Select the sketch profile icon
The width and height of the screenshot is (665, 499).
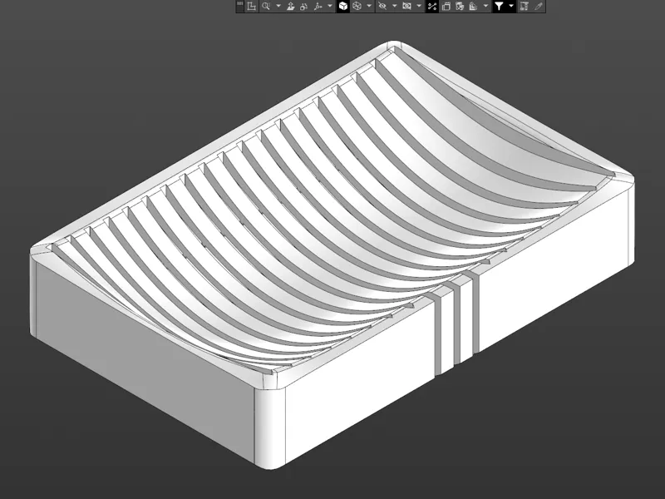[x=252, y=6]
